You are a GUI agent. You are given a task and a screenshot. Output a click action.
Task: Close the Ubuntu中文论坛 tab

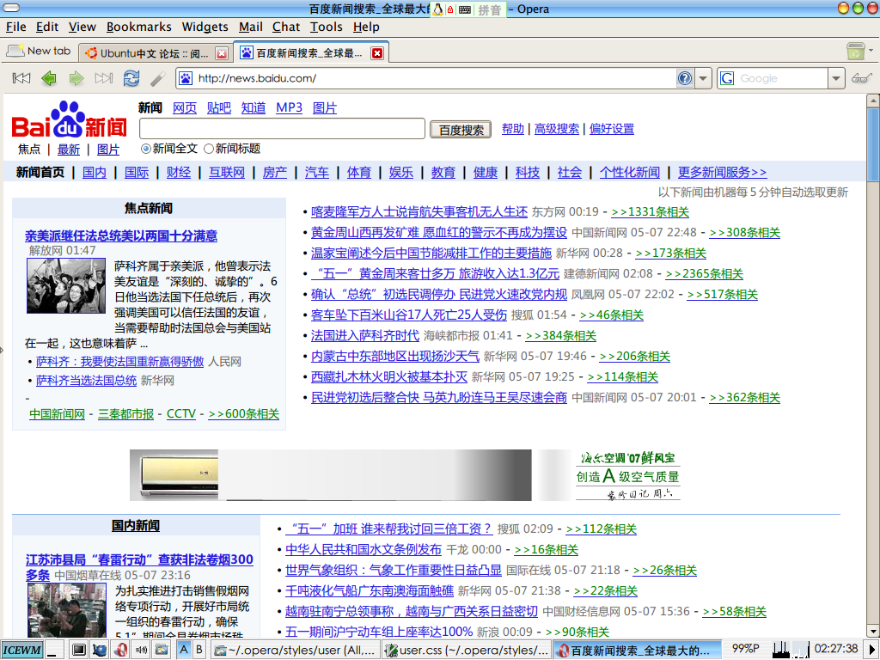click(x=222, y=53)
